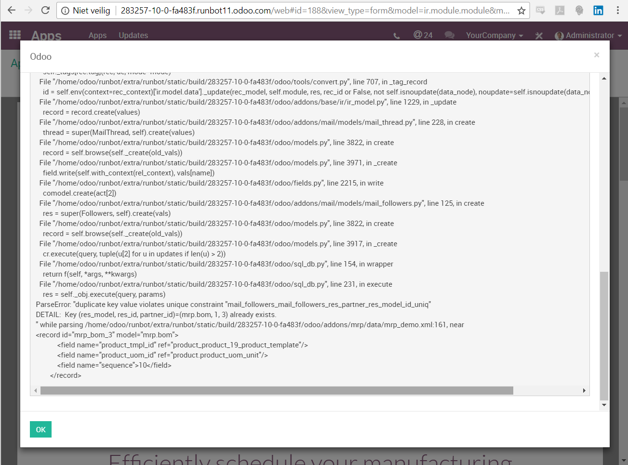Screen dimensions: 628x465
Task: Click the "return f(self, *args, **kwargs)" line
Action: (x=90, y=274)
